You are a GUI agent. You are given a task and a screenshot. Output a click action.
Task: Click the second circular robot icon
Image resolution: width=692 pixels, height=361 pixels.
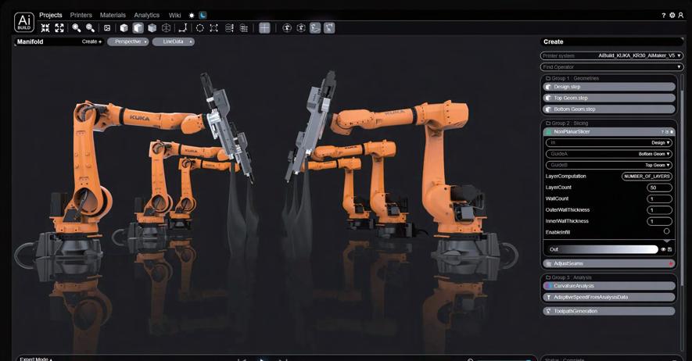[301, 28]
